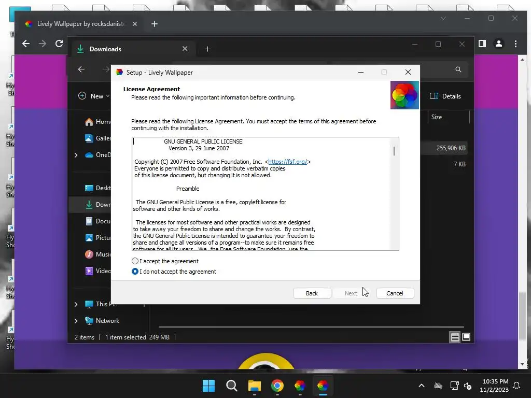Viewport: 531px width, 398px height.
Task: Open the New menu in File Explorer
Action: point(94,96)
